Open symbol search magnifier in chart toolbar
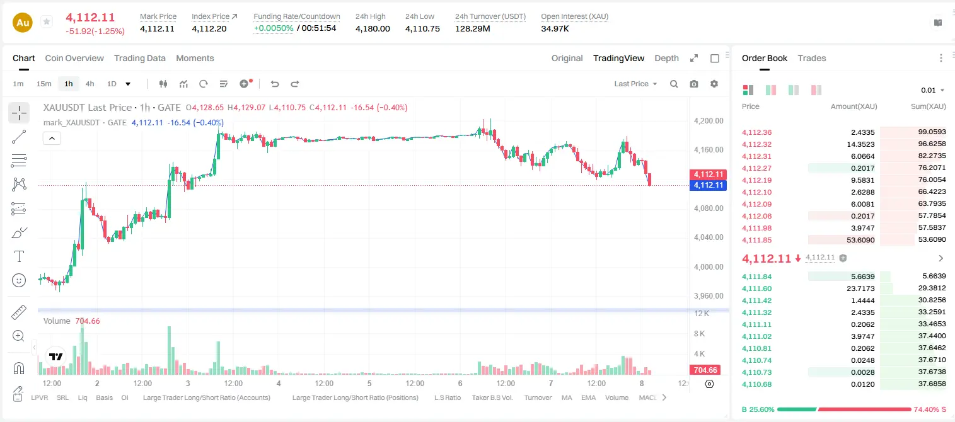This screenshot has height=422, width=955. click(x=674, y=84)
